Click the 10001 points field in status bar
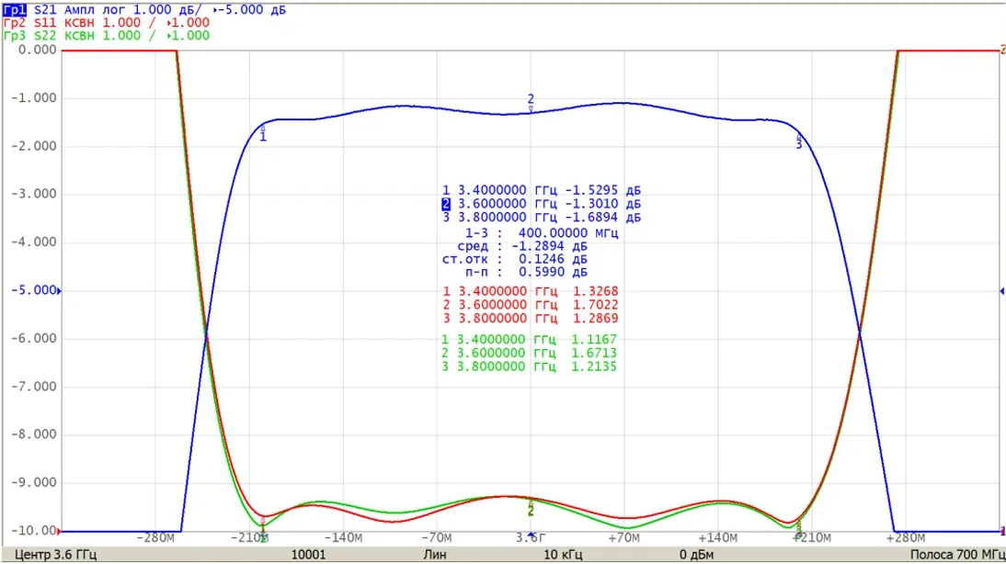Screen dimensions: 1006x564 (x=308, y=555)
